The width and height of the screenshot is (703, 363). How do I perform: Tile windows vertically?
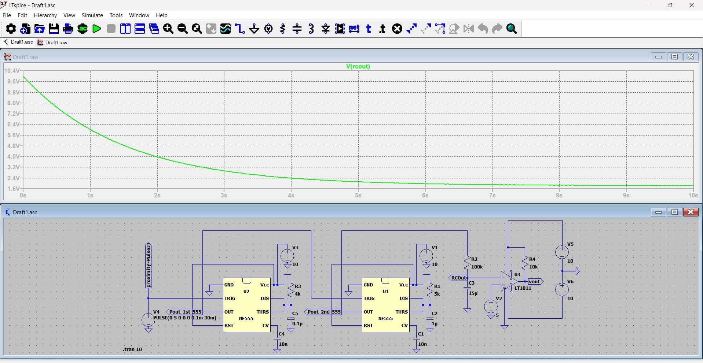tap(125, 29)
